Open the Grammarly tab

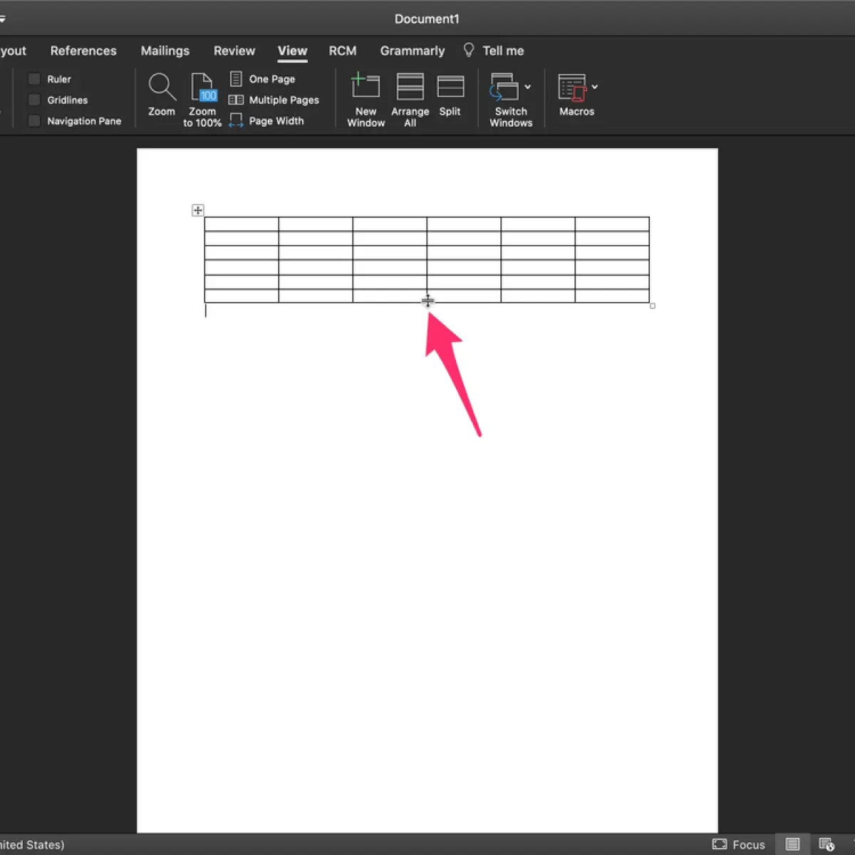tap(413, 51)
